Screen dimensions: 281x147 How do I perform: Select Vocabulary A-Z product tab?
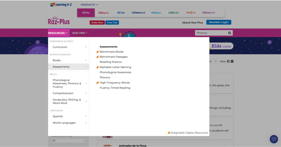208,13
